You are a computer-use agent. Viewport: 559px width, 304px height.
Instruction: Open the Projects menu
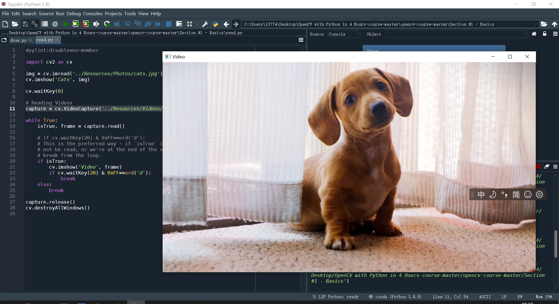tap(113, 13)
